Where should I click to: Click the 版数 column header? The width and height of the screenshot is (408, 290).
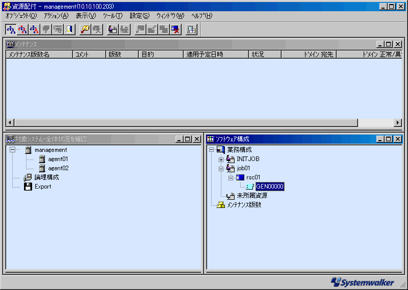[122, 55]
